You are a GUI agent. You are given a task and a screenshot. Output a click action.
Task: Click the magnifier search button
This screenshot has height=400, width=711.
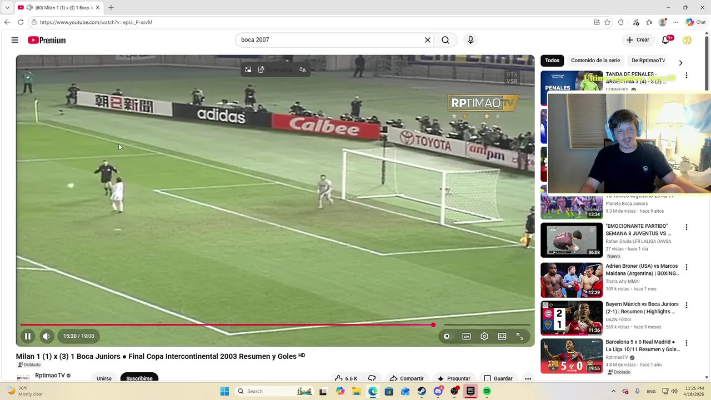pos(445,40)
